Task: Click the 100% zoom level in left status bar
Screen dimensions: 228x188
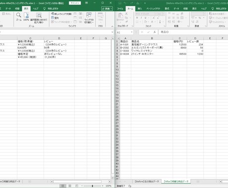Action: pos(109,186)
